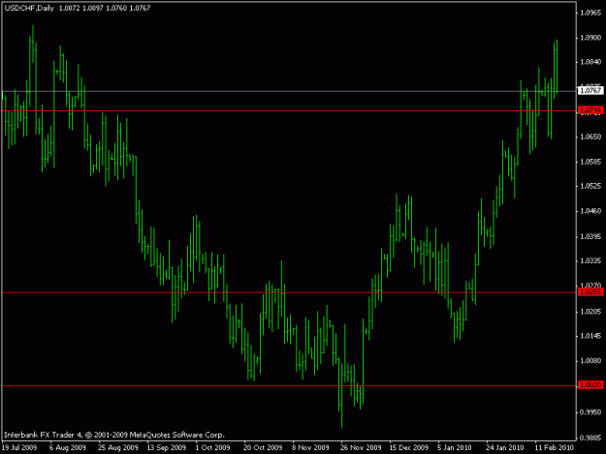Select the white 1.0767 current price tag on price axis
The image size is (606, 454).
[x=590, y=91]
